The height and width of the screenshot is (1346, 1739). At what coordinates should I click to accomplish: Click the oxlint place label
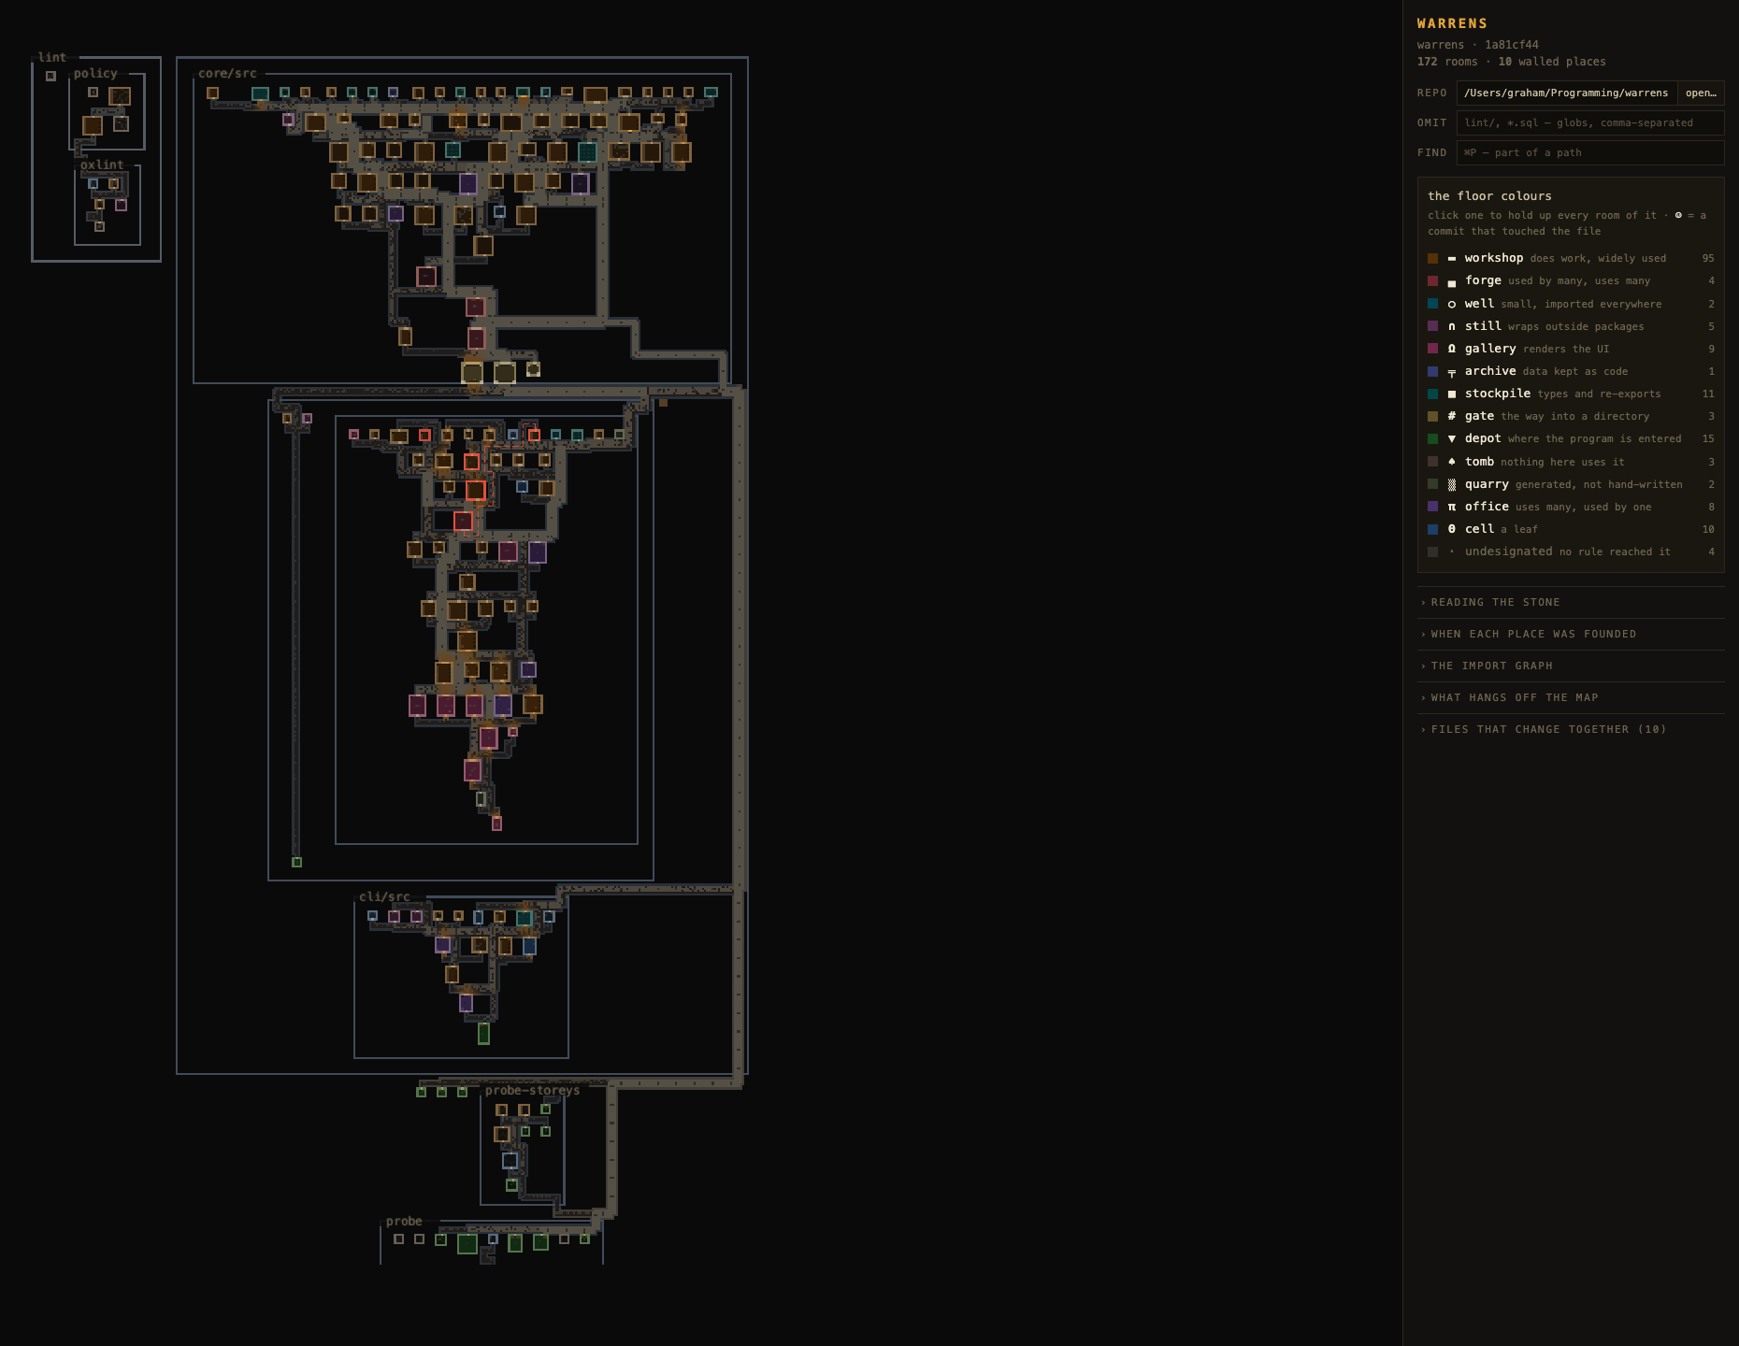pos(102,165)
